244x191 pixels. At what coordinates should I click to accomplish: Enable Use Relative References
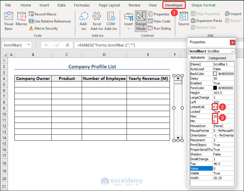(x=31, y=21)
